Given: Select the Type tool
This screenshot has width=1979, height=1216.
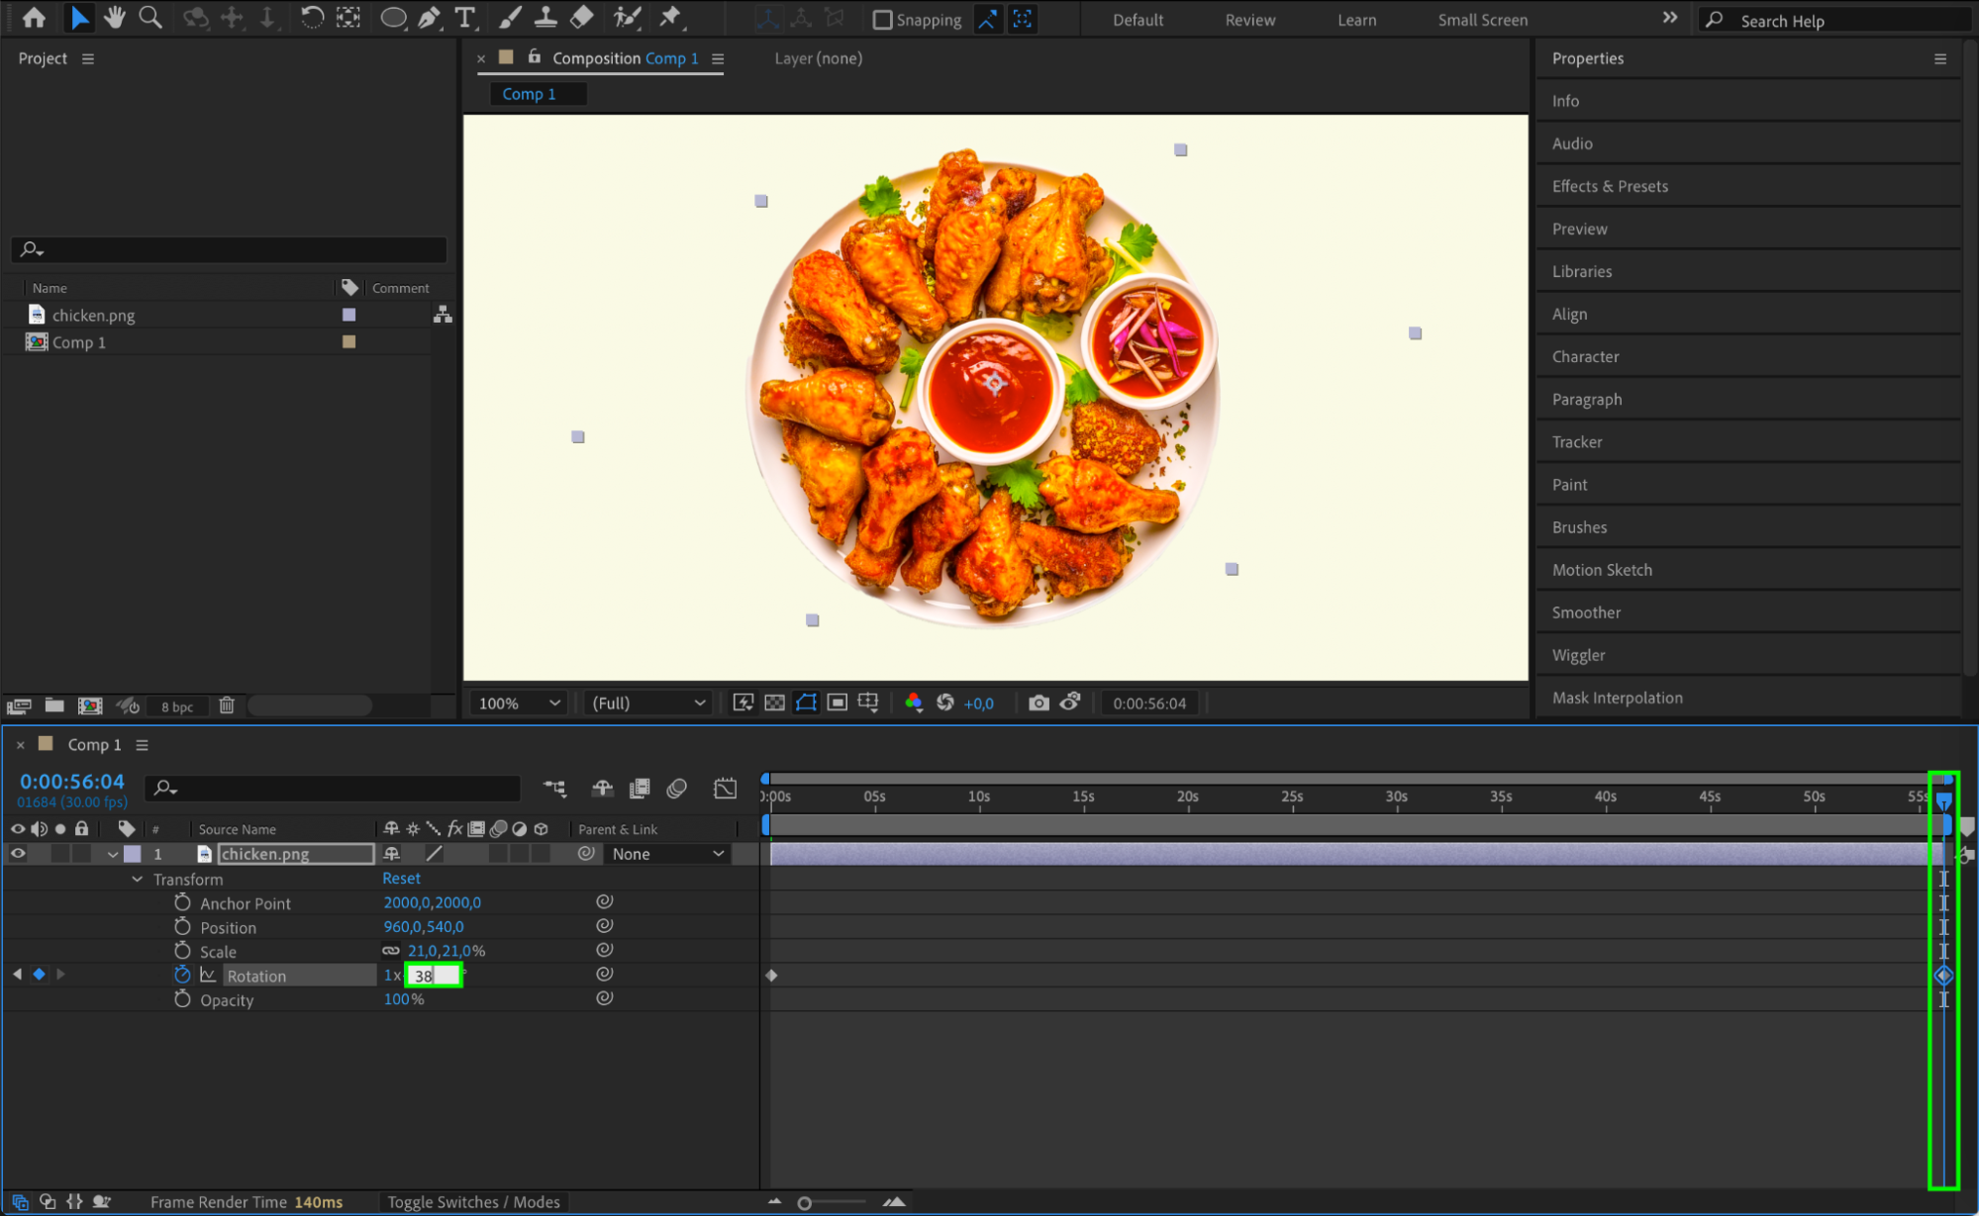Looking at the screenshot, I should point(464,17).
